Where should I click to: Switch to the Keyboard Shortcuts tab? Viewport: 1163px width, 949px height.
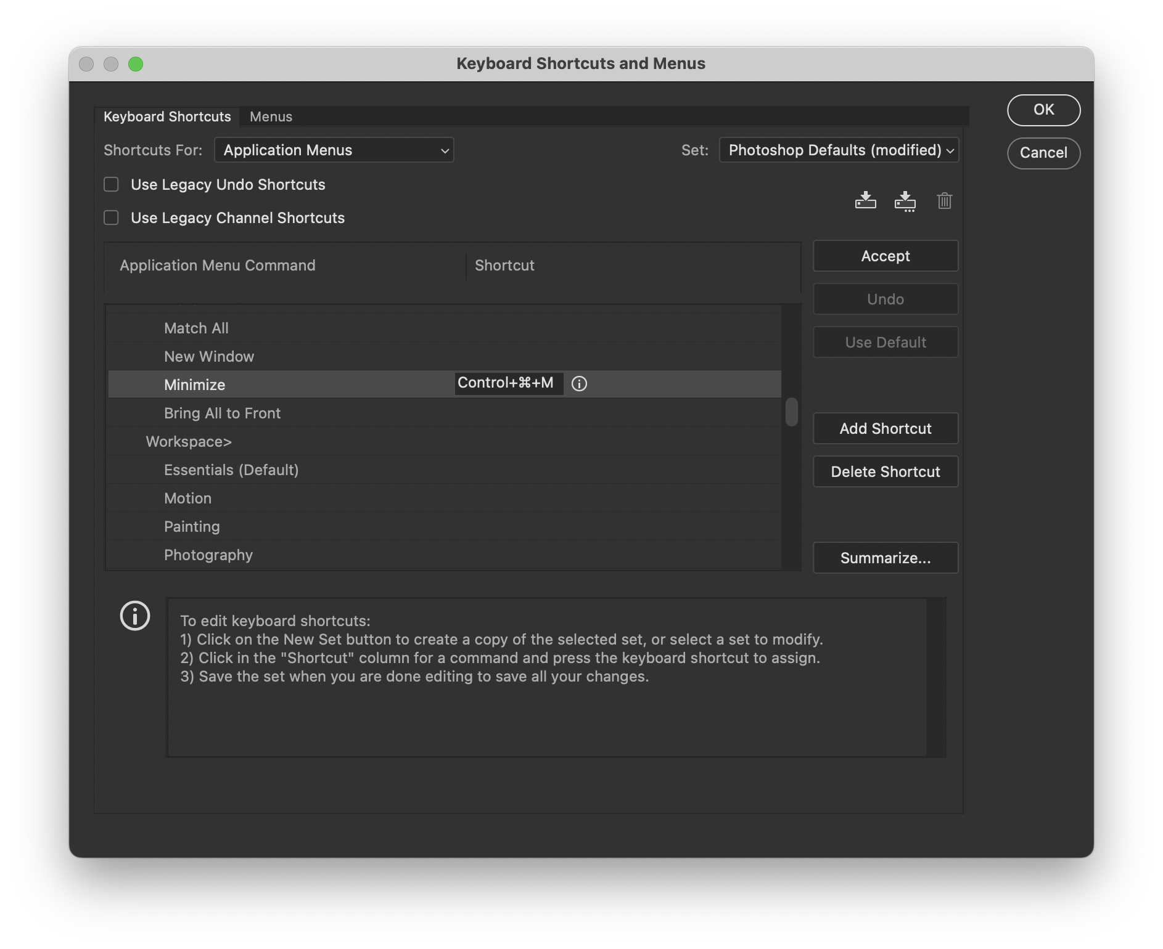pyautogui.click(x=167, y=116)
